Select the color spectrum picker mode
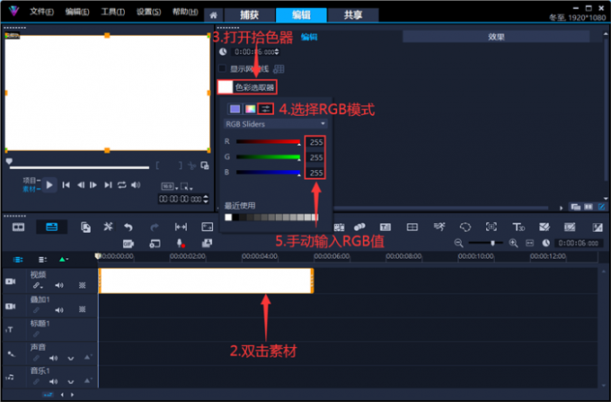 250,109
